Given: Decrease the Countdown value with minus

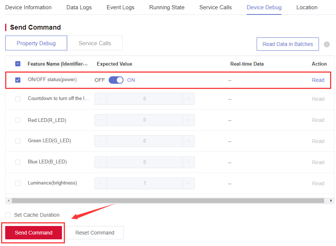Looking at the screenshot, I should pos(101,99).
